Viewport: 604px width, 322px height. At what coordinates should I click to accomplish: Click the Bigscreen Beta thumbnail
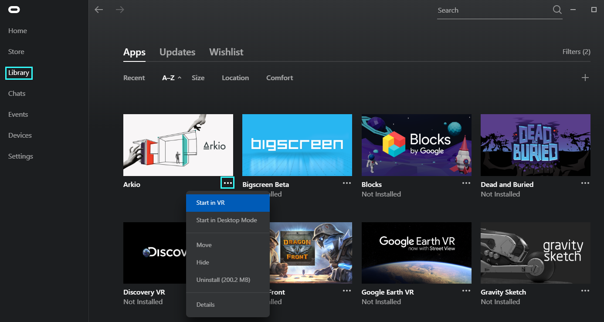[x=297, y=145]
